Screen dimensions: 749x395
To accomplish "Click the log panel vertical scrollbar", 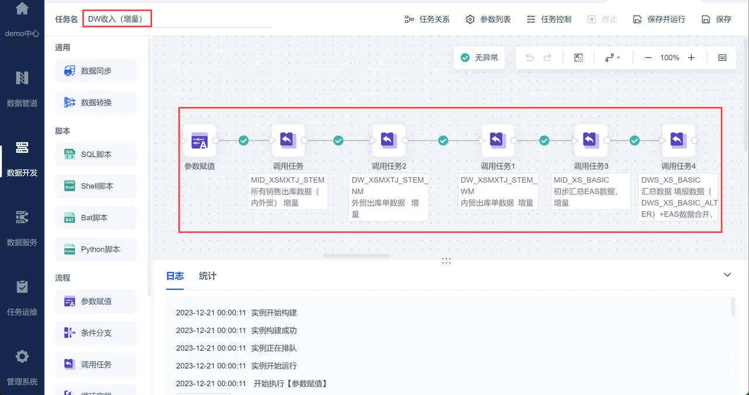I will pos(733,305).
